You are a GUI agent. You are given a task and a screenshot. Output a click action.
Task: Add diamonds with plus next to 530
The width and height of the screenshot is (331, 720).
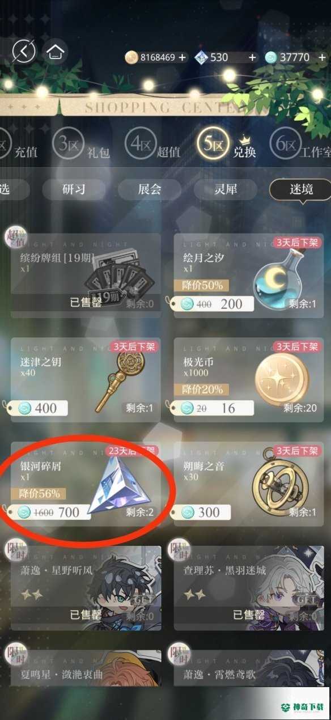(x=252, y=57)
